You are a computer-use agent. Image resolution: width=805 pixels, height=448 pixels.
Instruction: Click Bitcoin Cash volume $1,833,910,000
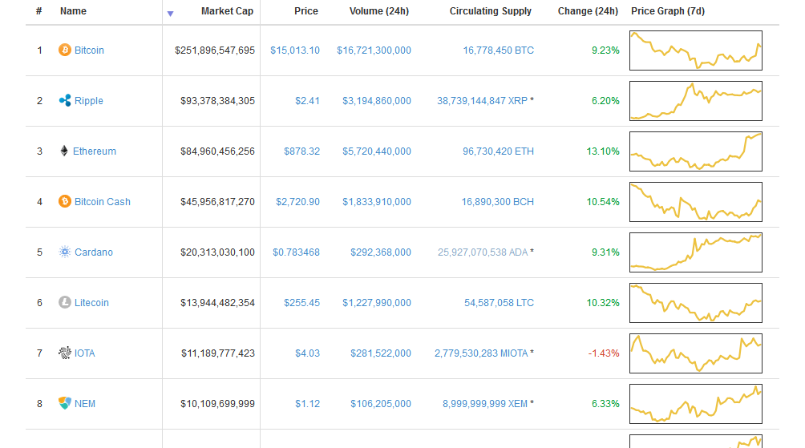[x=377, y=202]
